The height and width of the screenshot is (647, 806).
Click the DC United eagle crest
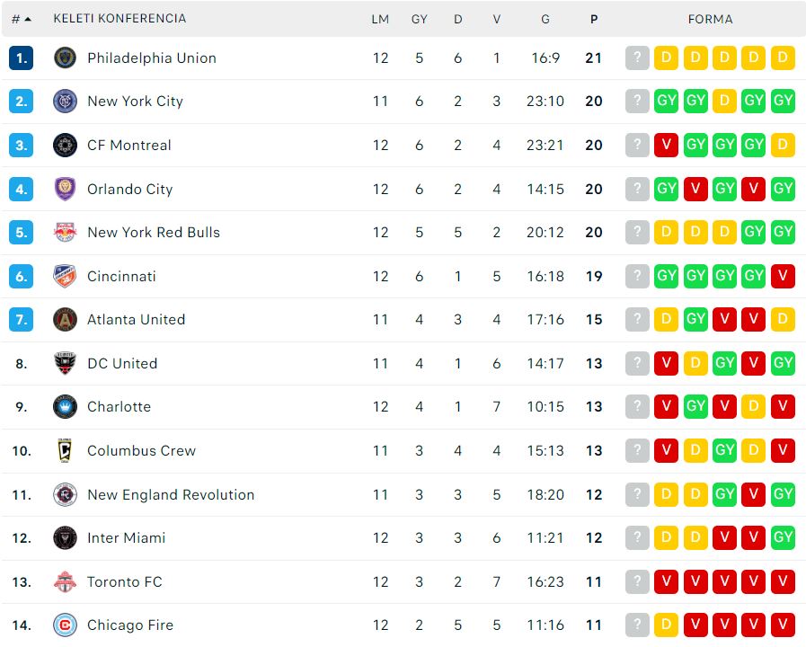tap(66, 363)
